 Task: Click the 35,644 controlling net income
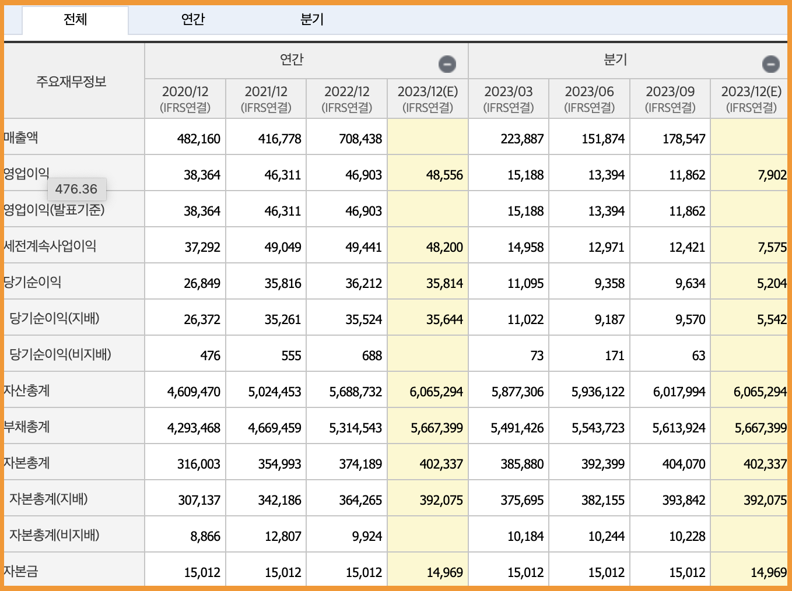(x=444, y=319)
